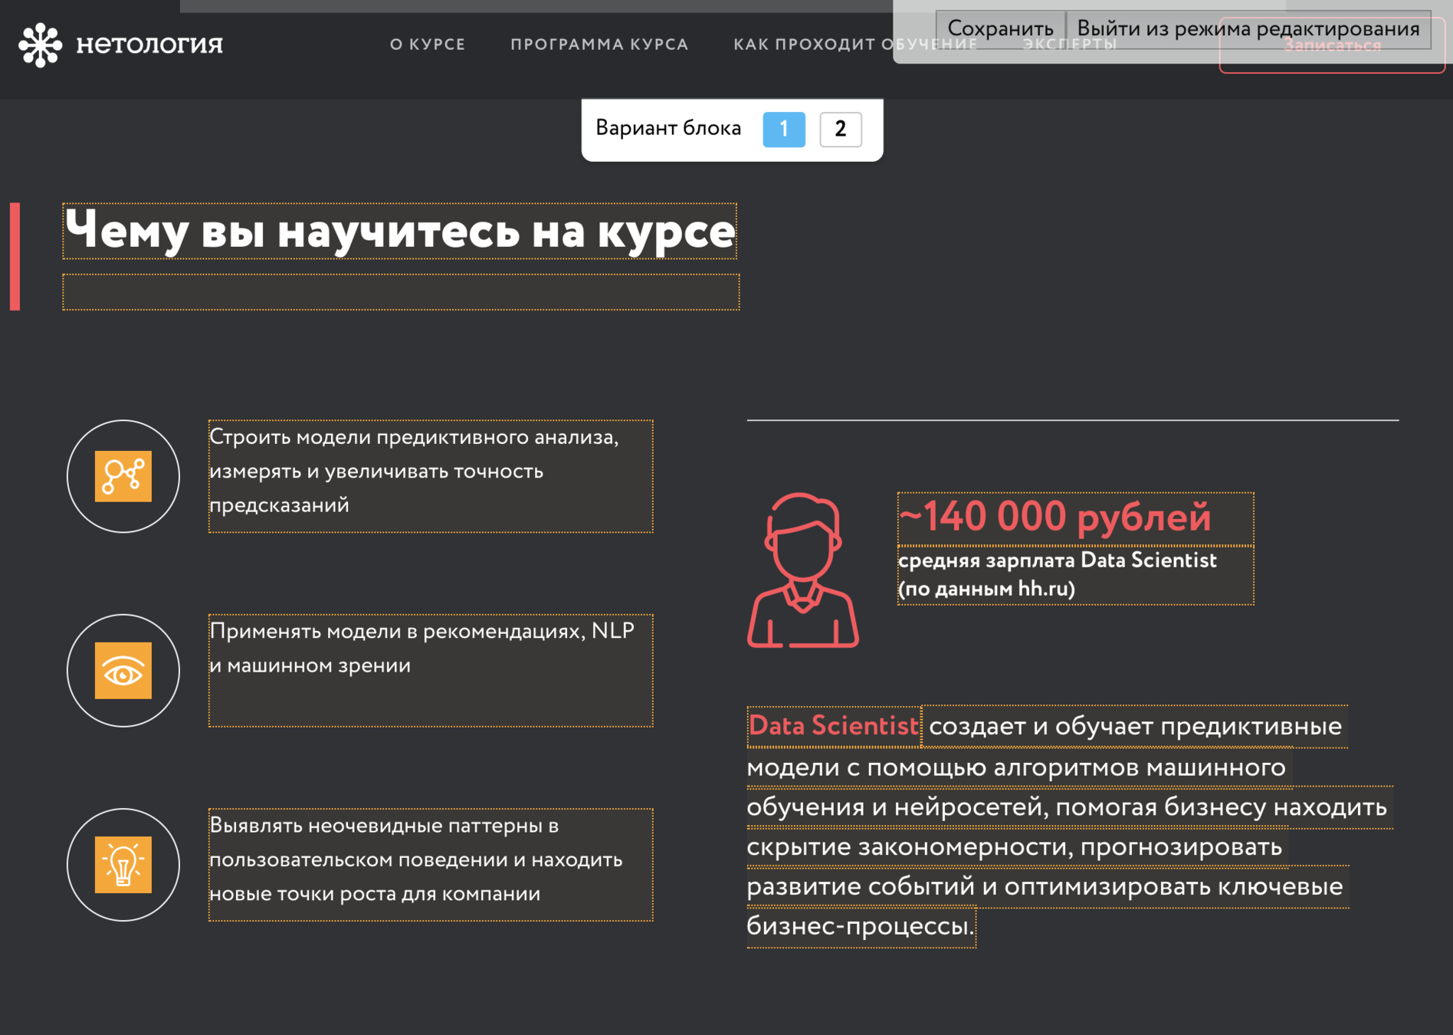Image resolution: width=1453 pixels, height=1035 pixels.
Task: Click Выйти из режима редактирования button
Action: (x=1248, y=29)
